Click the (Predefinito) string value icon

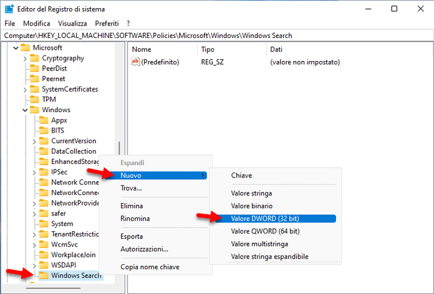pyautogui.click(x=136, y=62)
